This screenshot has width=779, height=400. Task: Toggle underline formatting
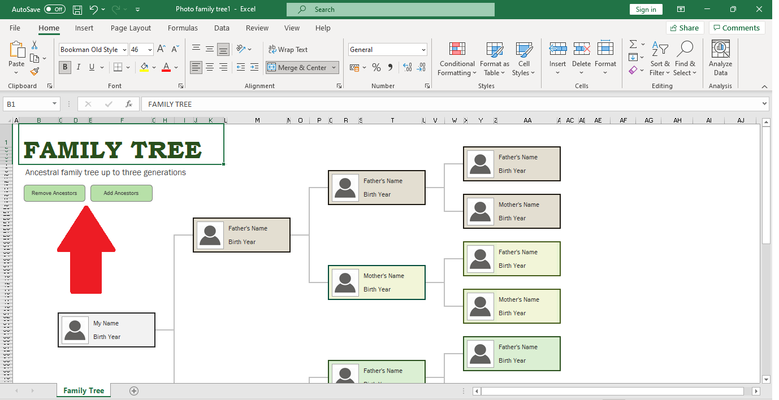[90, 67]
